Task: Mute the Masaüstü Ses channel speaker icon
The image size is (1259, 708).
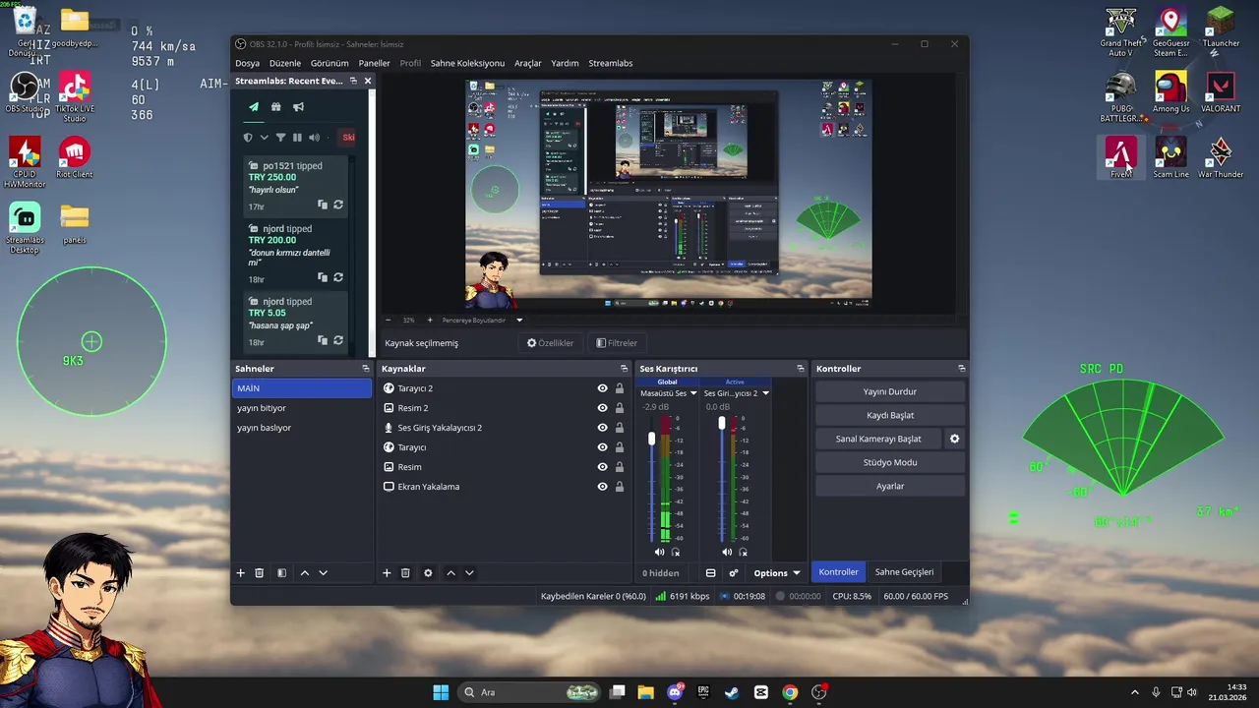Action: pos(659,552)
